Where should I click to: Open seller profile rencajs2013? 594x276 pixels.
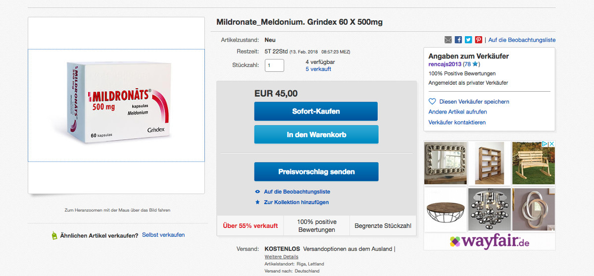pos(445,64)
